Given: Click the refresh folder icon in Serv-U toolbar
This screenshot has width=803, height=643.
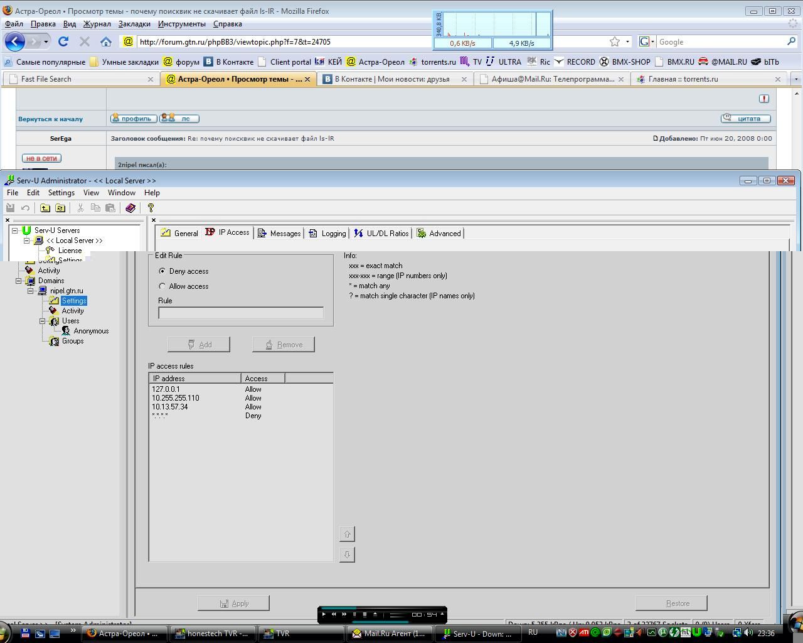Looking at the screenshot, I should tap(60, 208).
